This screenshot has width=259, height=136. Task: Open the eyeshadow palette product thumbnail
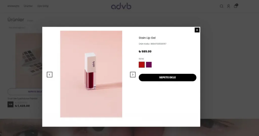click(x=29, y=61)
